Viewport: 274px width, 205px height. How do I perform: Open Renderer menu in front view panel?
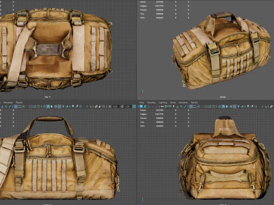(x=8, y=102)
